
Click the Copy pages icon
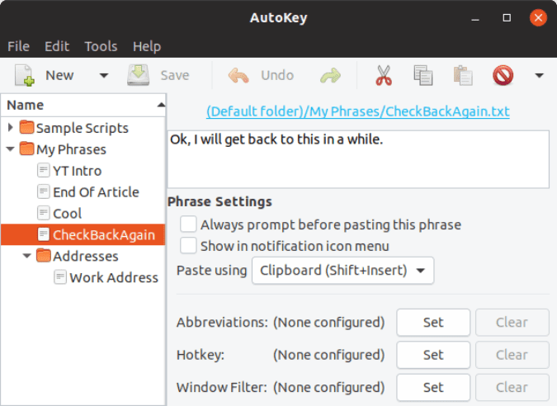click(423, 75)
